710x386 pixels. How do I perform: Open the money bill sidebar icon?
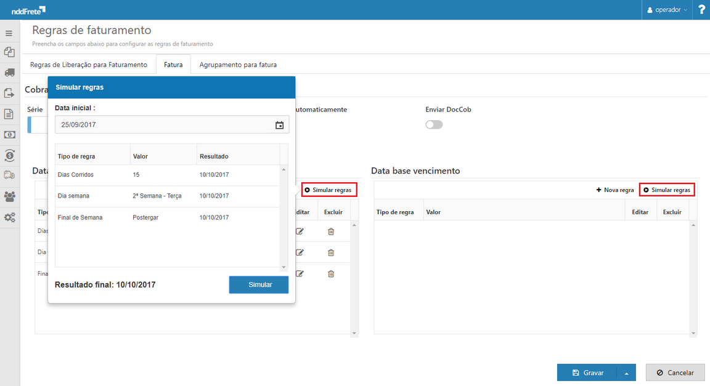(9, 135)
